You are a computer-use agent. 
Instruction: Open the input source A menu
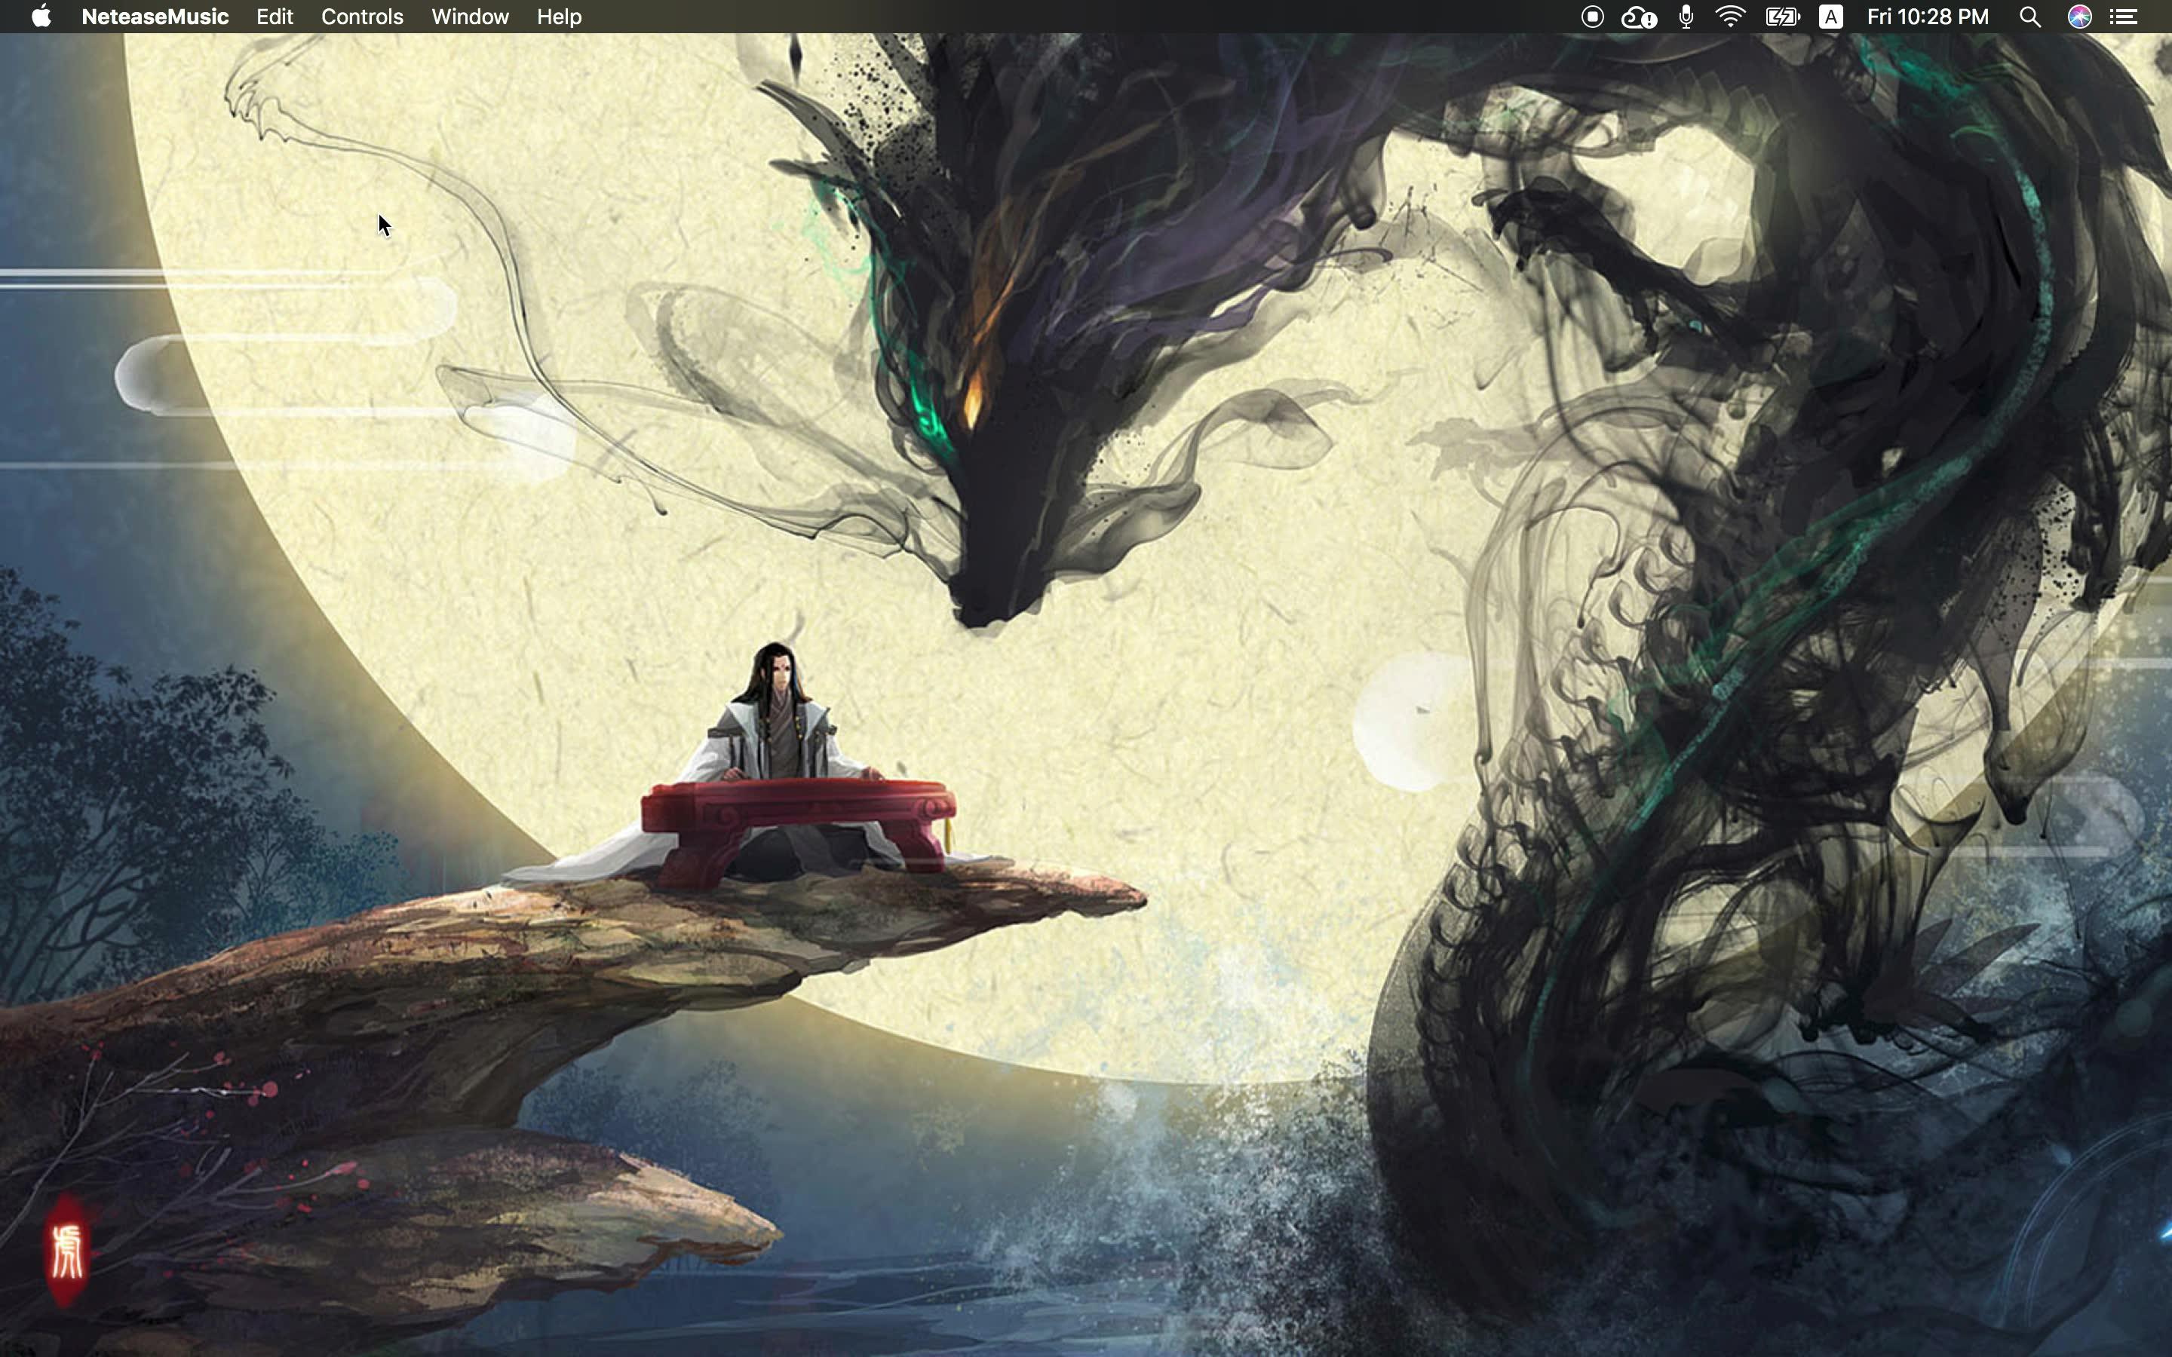1831,16
